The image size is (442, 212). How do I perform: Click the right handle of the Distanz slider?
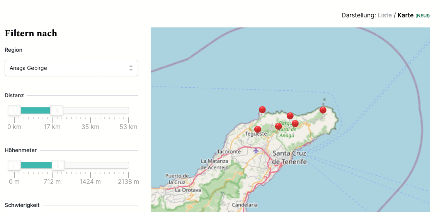(57, 110)
